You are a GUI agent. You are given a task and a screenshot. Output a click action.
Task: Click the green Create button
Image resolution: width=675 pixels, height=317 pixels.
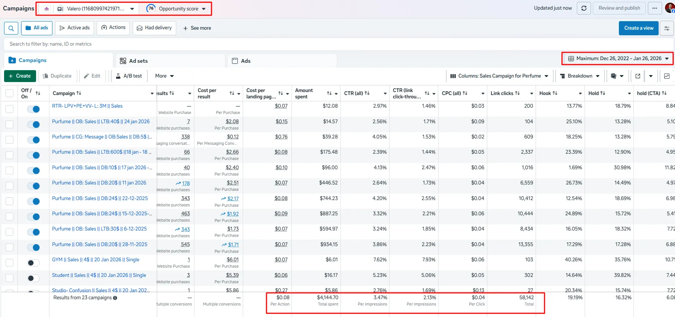(x=20, y=76)
